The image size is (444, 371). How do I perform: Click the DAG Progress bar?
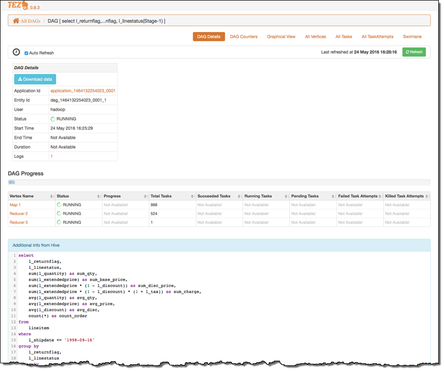click(219, 182)
